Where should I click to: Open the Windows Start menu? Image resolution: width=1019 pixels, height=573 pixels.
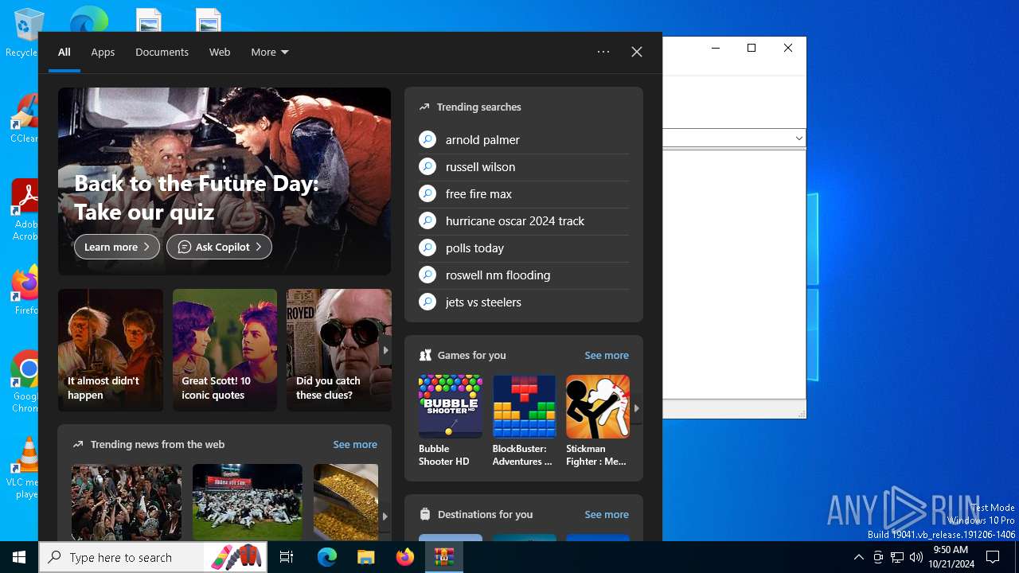tap(19, 557)
